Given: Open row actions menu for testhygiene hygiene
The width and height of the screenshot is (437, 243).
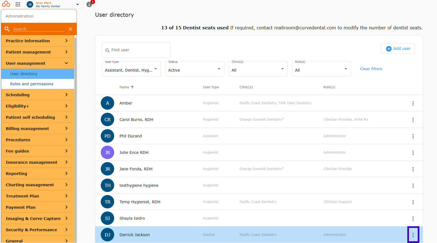Looking at the screenshot, I should [413, 186].
